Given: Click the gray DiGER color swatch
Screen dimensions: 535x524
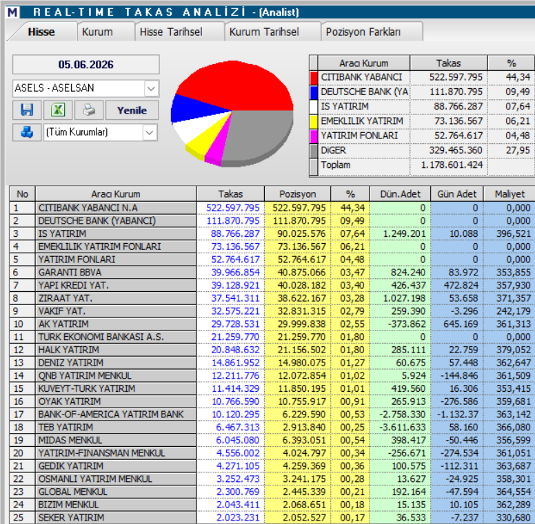Looking at the screenshot, I should click(x=314, y=151).
